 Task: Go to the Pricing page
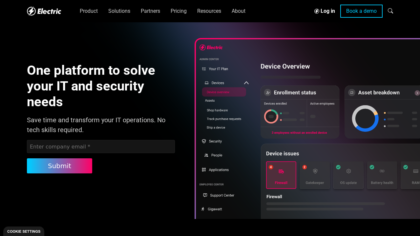[x=178, y=11]
